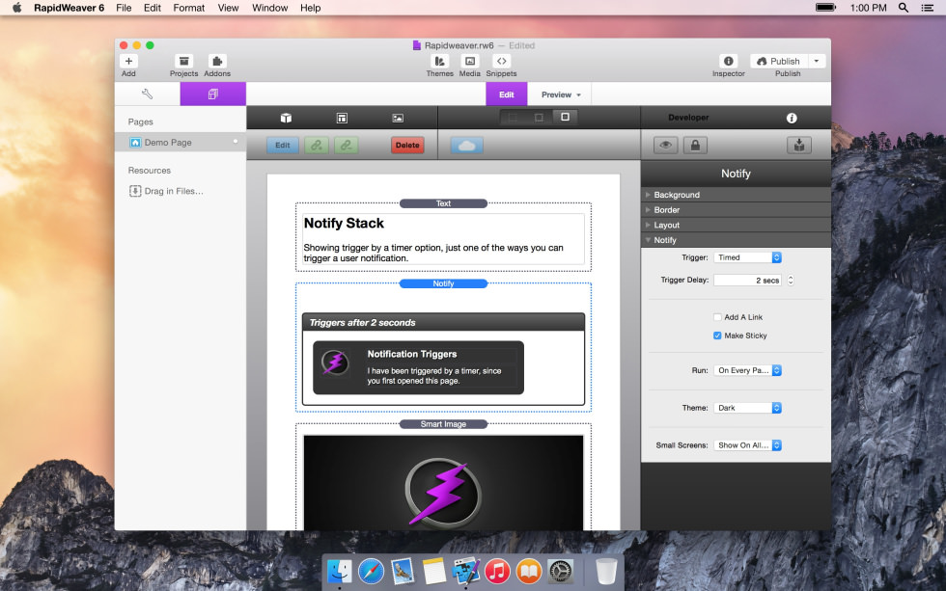Expand the Background section
The height and width of the screenshot is (591, 946).
(736, 195)
